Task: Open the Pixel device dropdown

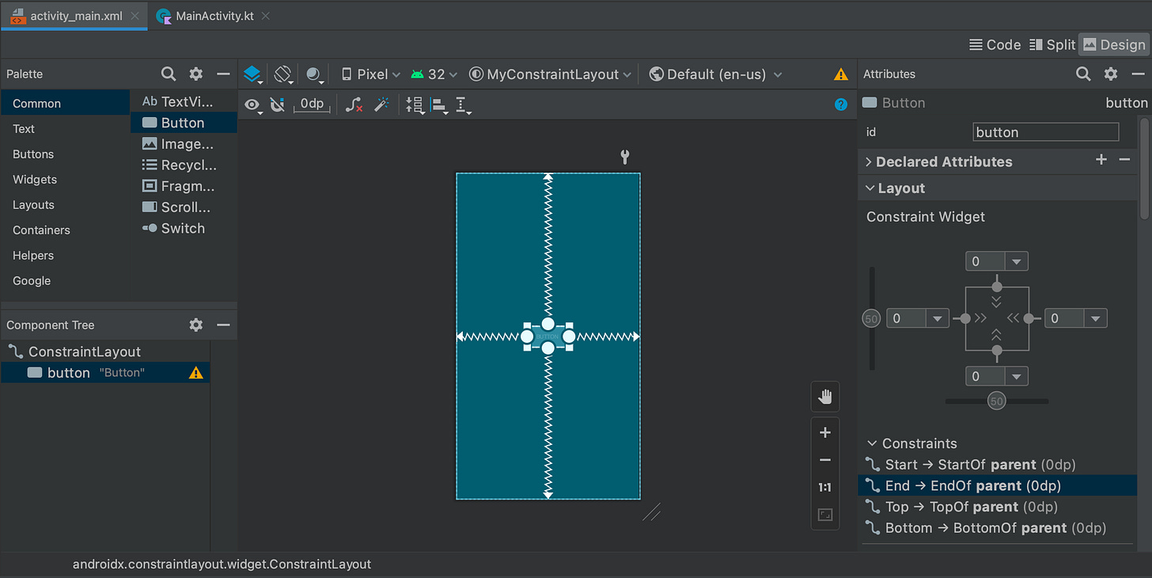Action: click(x=370, y=74)
